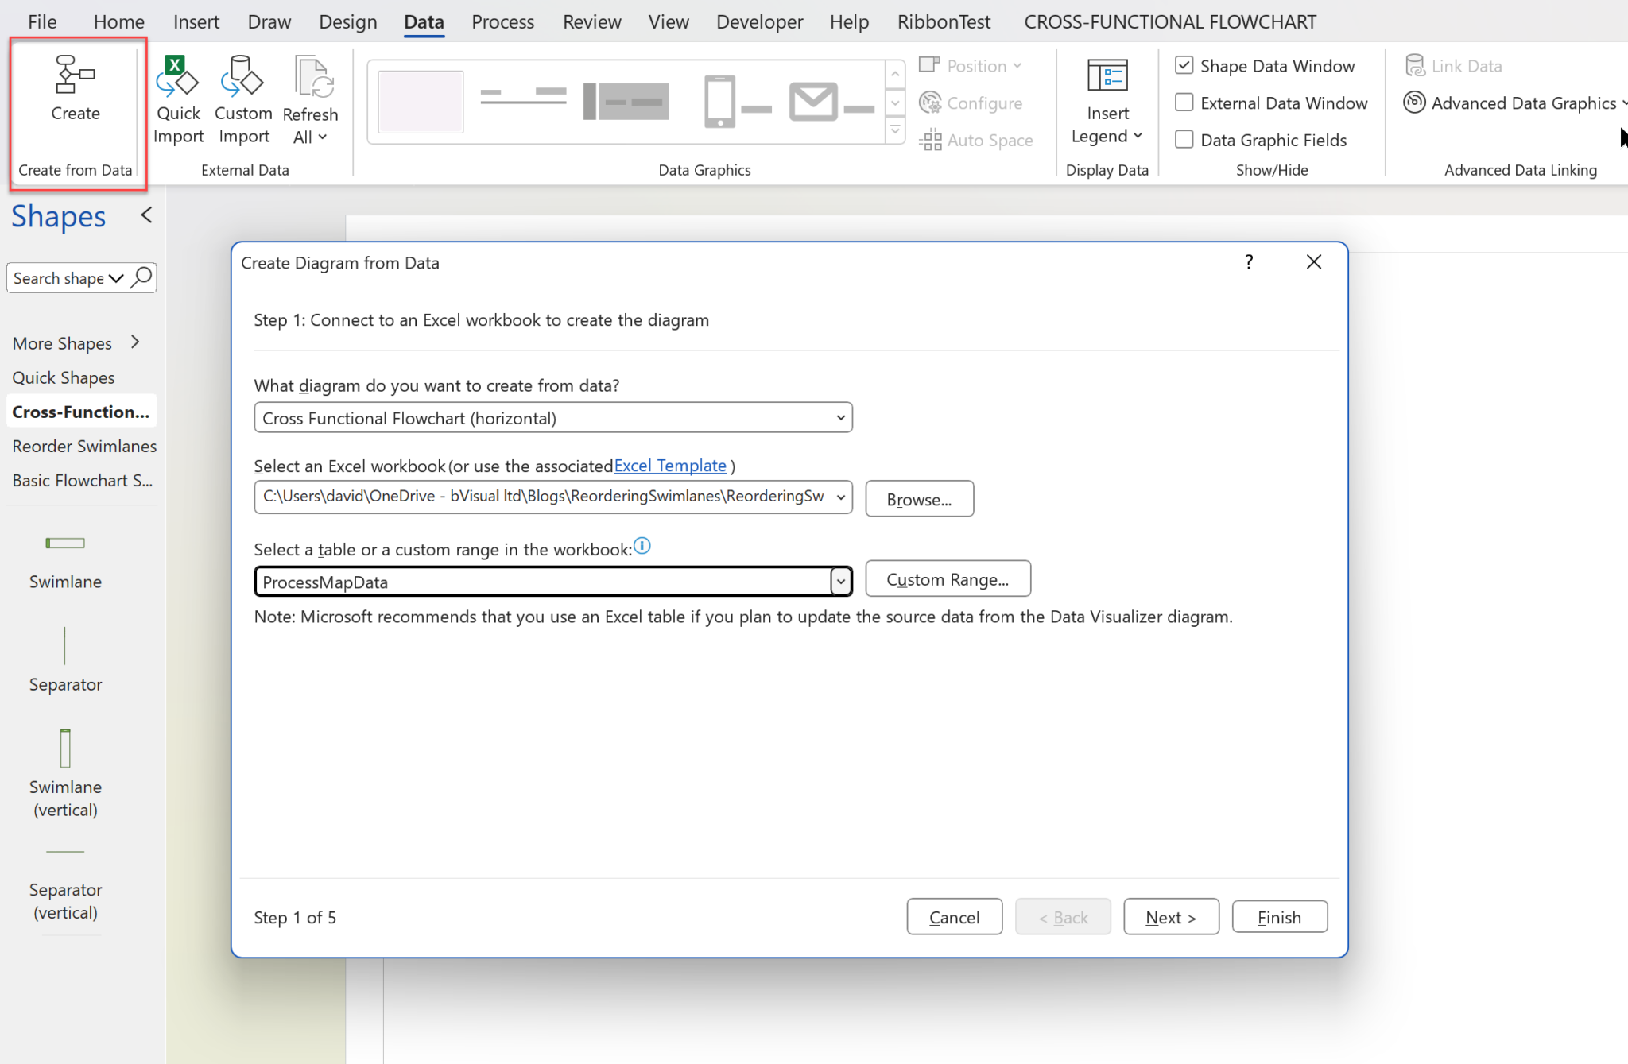This screenshot has width=1628, height=1064.
Task: Click the info icon beside table label
Action: [642, 546]
